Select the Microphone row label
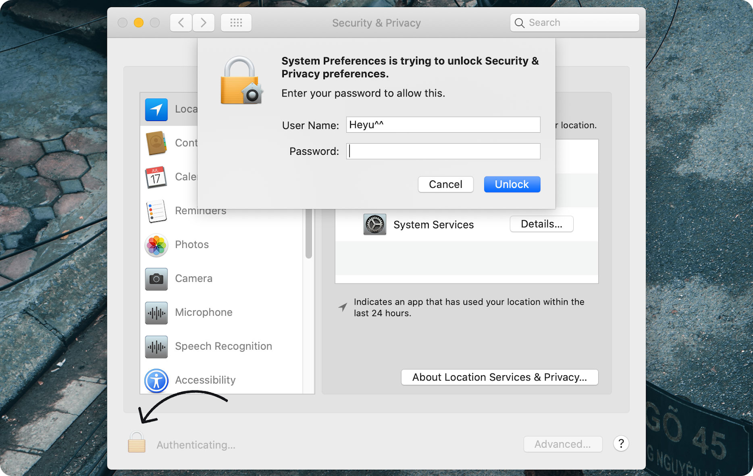 pos(204,312)
